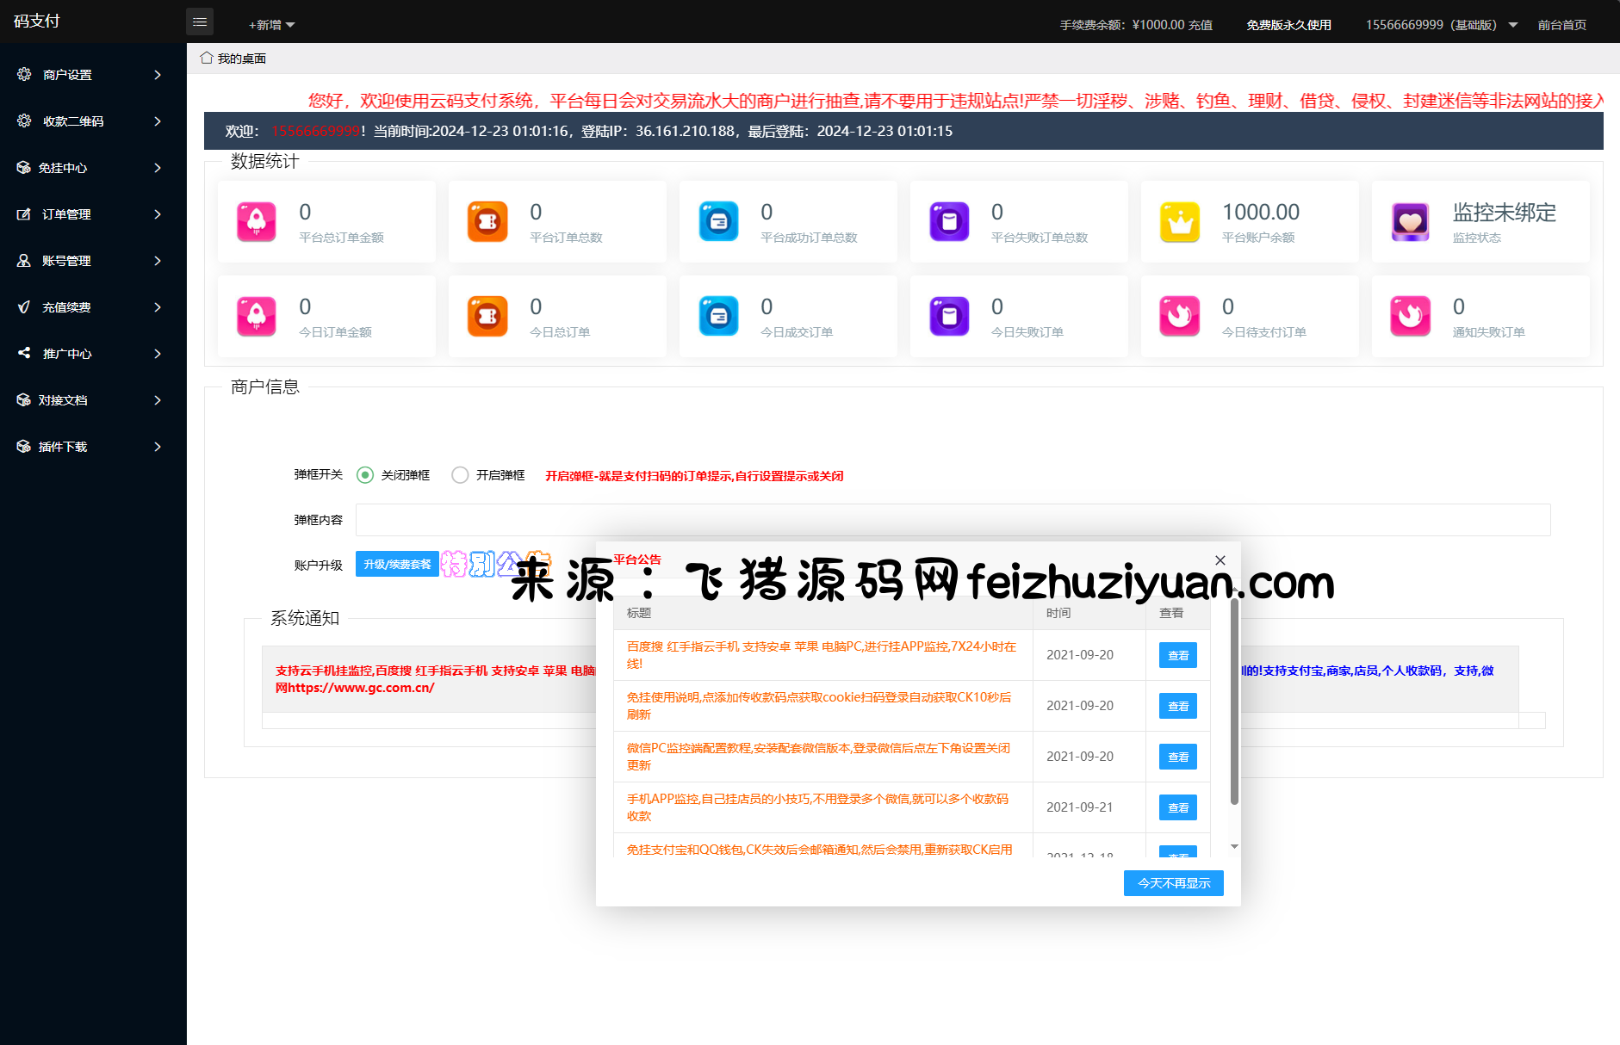Click the home icon beside 我的桌面

[207, 58]
